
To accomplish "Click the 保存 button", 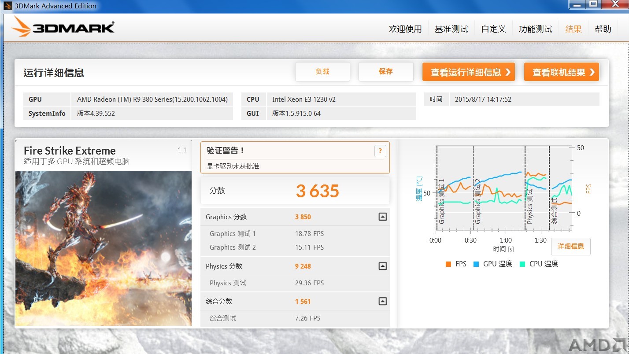I will click(x=386, y=72).
